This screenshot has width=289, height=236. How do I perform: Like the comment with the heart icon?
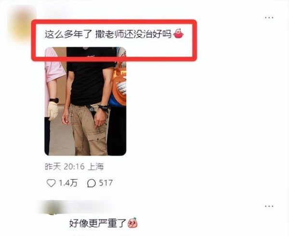(x=51, y=183)
